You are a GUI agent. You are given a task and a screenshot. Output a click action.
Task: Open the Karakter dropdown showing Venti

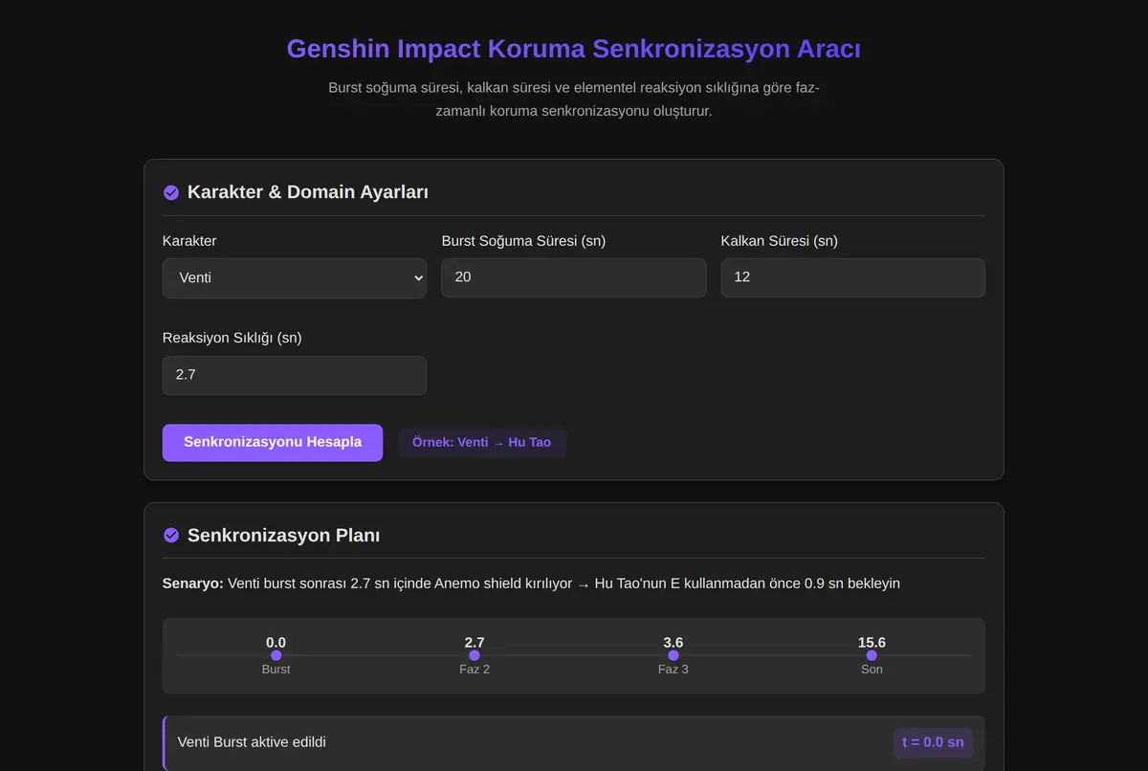coord(295,278)
